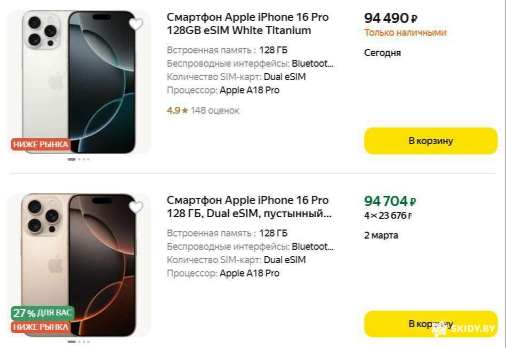Add White Titanium iPhone to cart

[x=430, y=141]
